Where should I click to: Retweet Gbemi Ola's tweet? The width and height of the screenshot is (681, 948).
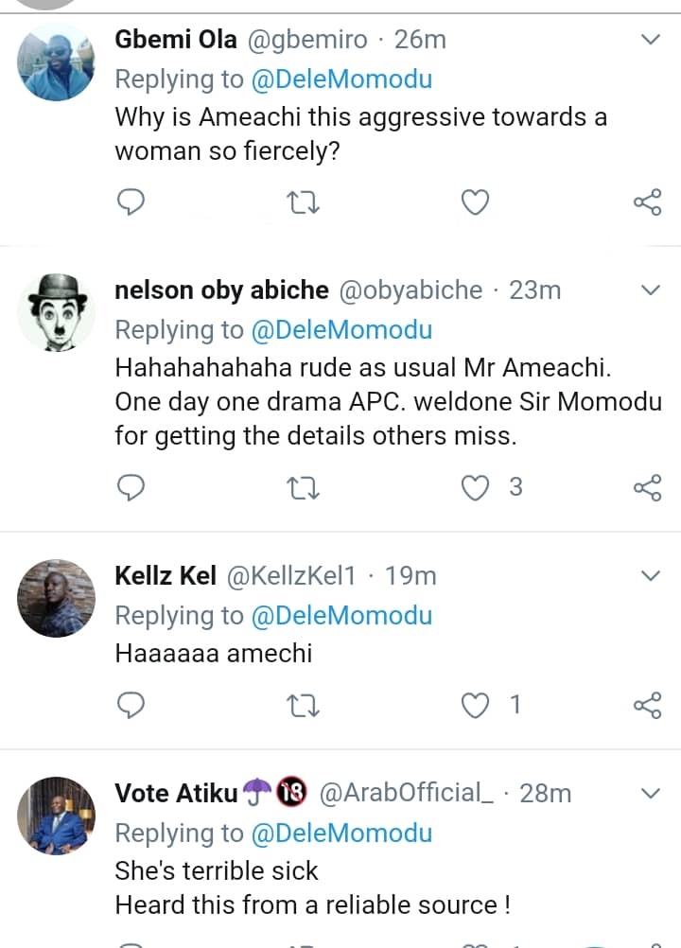(x=303, y=202)
